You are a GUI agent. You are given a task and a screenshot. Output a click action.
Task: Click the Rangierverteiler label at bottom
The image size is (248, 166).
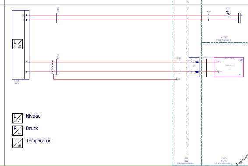click(185, 163)
